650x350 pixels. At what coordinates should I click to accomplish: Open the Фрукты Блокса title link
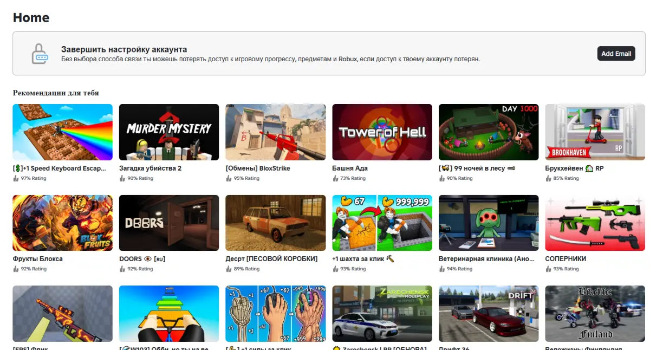click(x=38, y=259)
